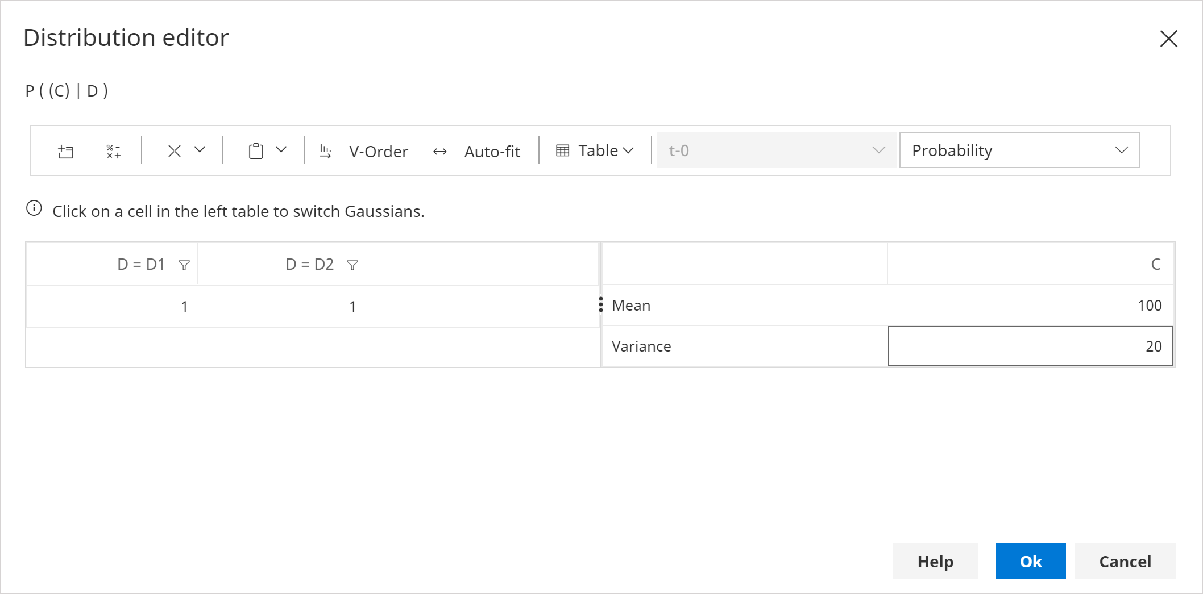Click the delete X icon in toolbar

coord(175,151)
